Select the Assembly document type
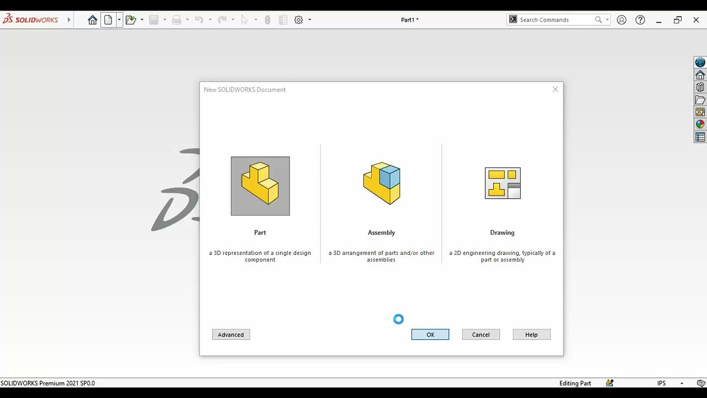707x398 pixels. click(x=382, y=184)
